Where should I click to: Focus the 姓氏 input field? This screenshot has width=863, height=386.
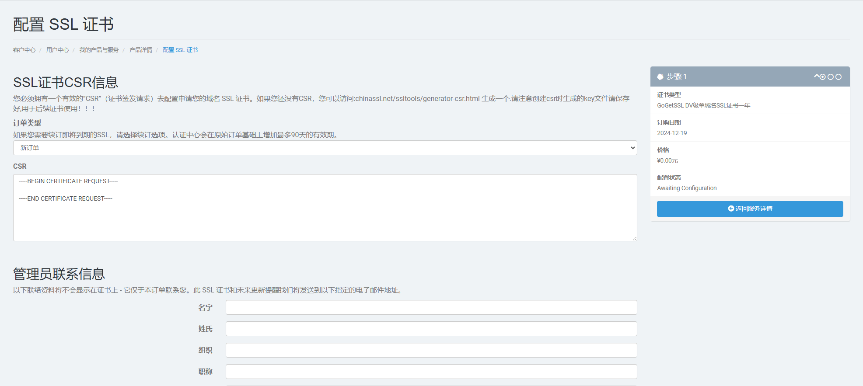pyautogui.click(x=431, y=329)
